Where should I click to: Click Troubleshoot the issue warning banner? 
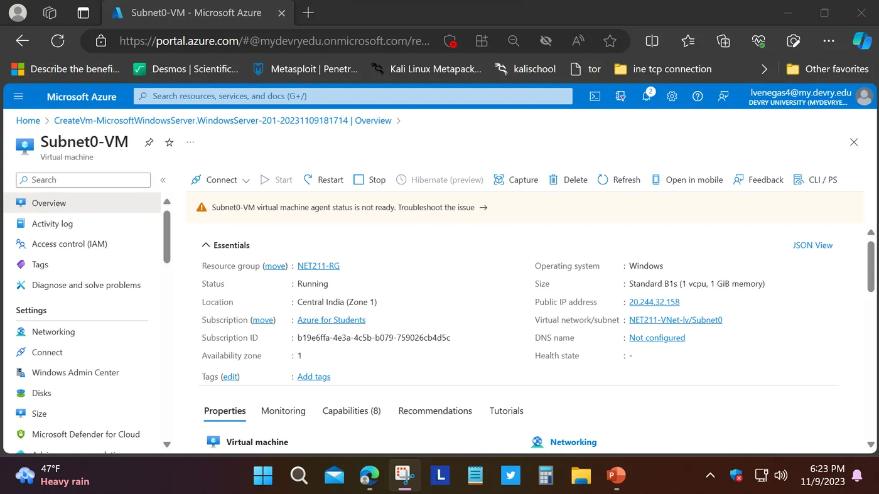click(x=443, y=207)
